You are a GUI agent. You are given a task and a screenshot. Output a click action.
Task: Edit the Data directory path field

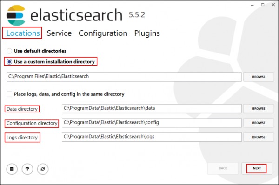pyautogui.click(x=152, y=108)
